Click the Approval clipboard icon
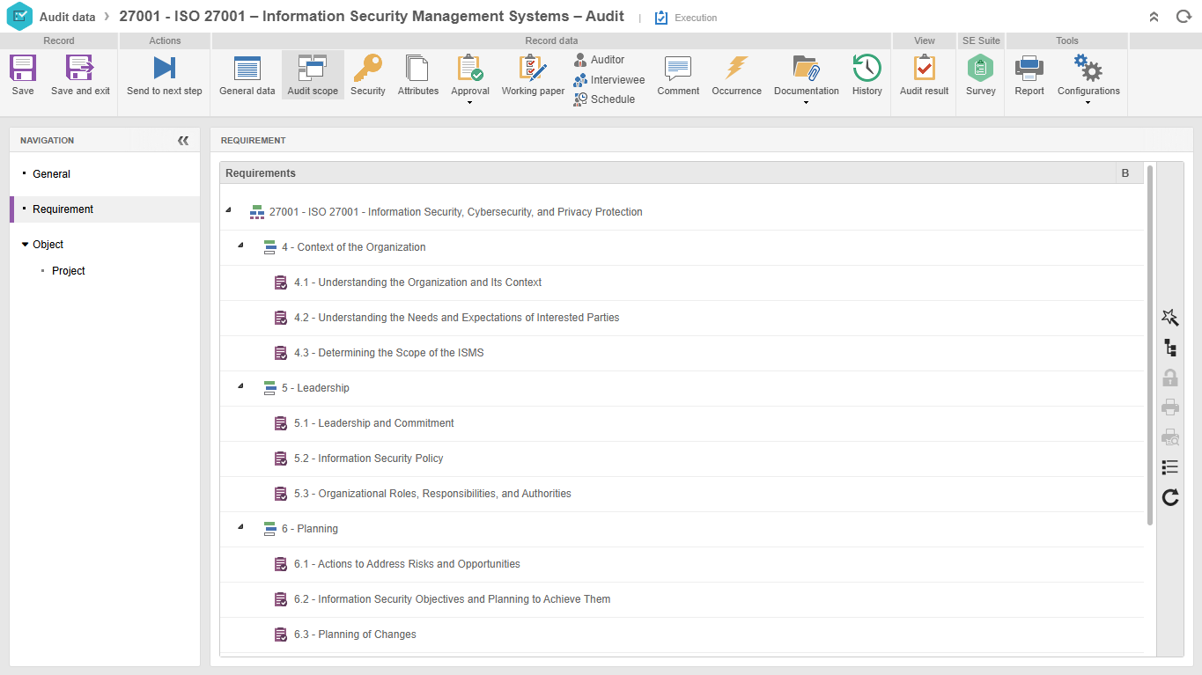This screenshot has height=675, width=1202. (470, 69)
